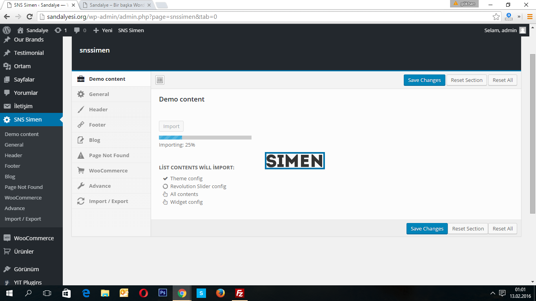
Task: Reload the page with the refresh icon
Action: 29,17
